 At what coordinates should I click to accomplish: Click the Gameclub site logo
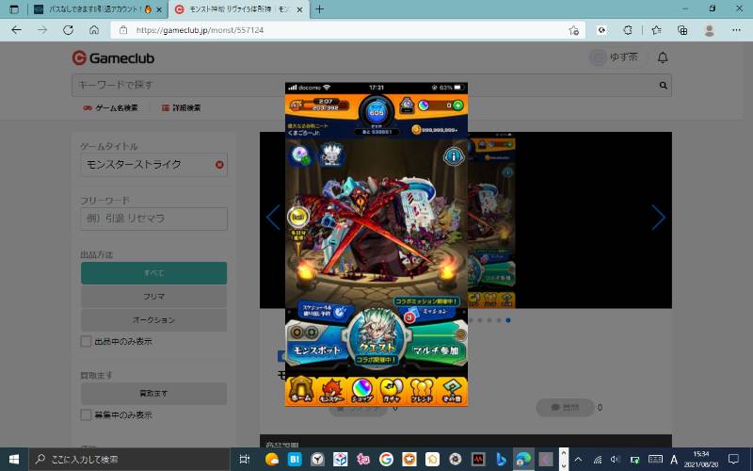[113, 58]
